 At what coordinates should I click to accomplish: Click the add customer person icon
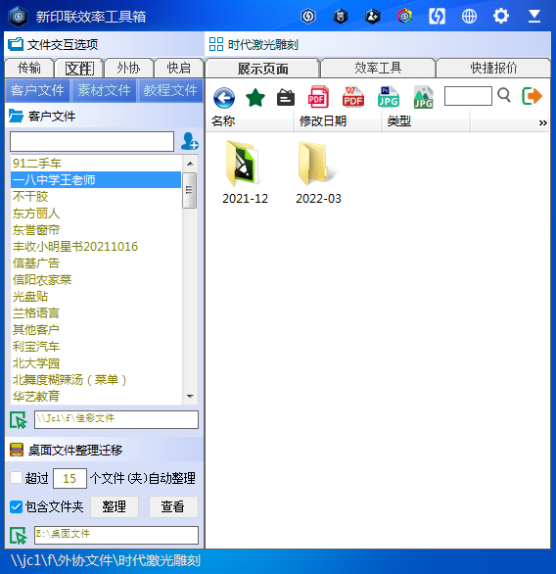(x=190, y=141)
